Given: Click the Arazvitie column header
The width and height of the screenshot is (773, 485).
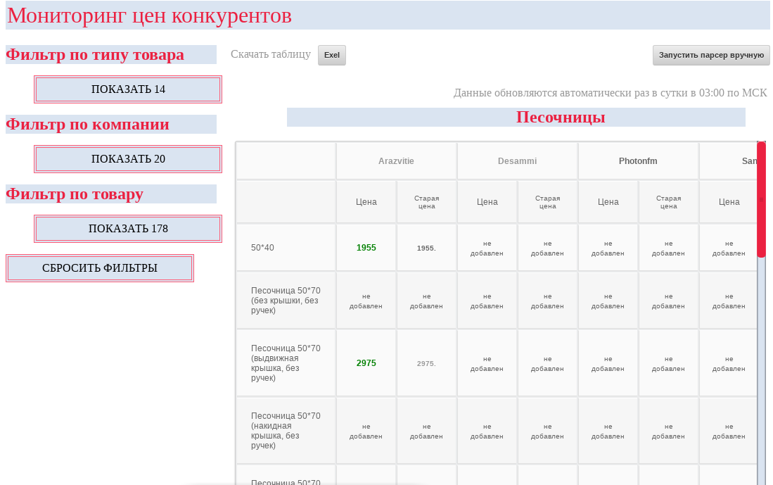Looking at the screenshot, I should click(396, 161).
